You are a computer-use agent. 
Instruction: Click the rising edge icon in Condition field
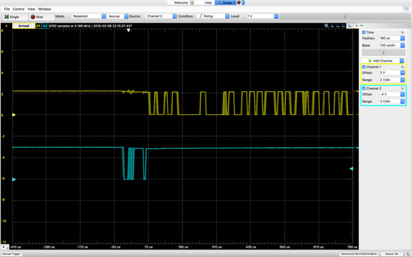[201, 16]
